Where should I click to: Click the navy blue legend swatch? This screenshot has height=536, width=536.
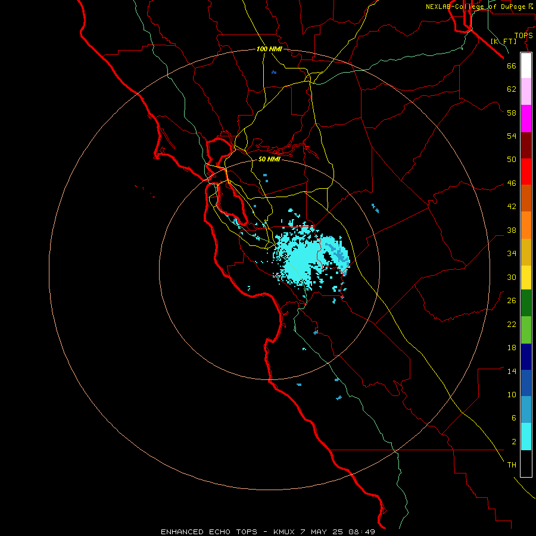pyautogui.click(x=526, y=357)
